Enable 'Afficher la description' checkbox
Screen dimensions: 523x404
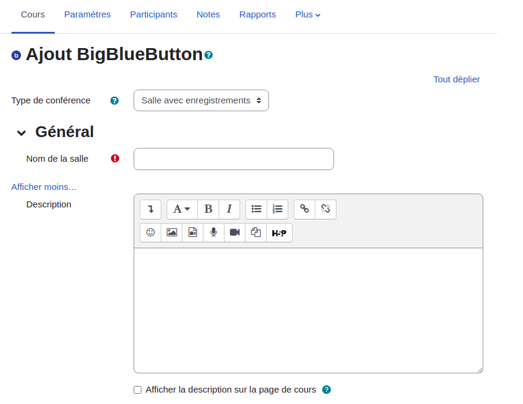pos(138,390)
